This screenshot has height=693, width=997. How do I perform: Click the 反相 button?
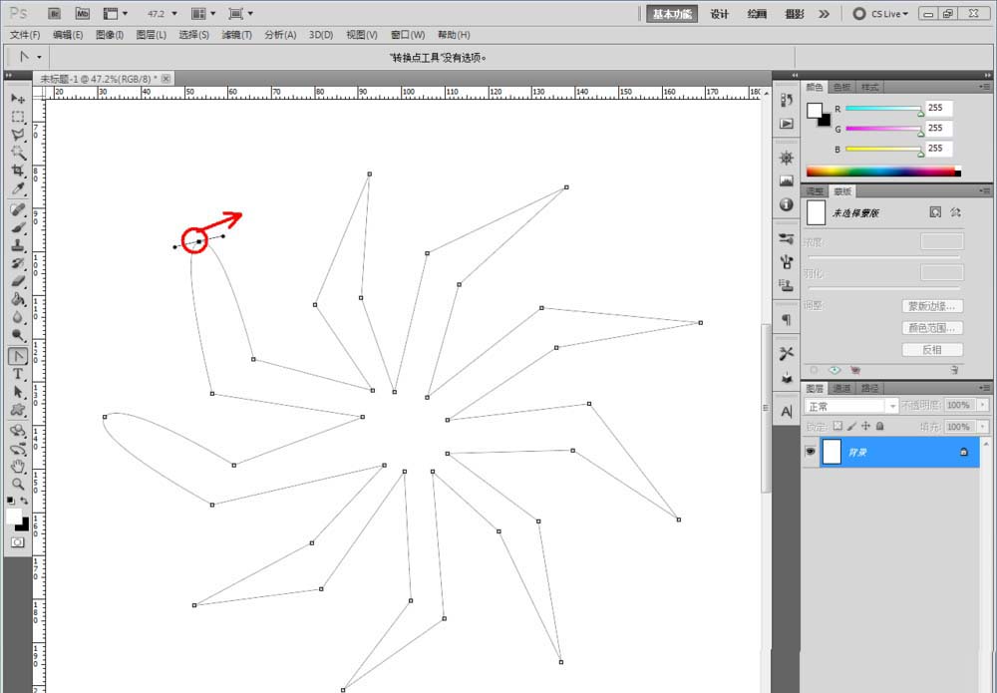pos(932,350)
